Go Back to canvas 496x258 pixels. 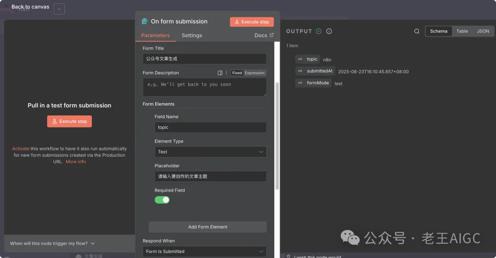30,6
